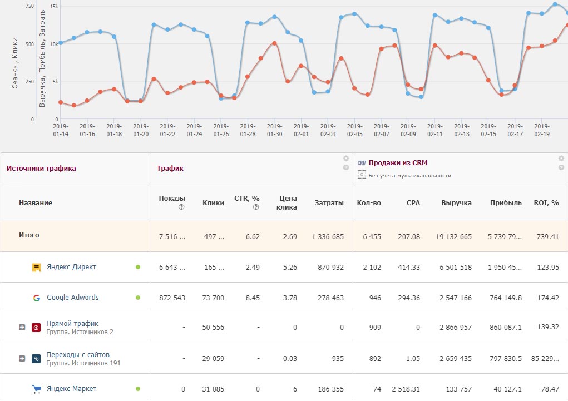Sort by Цена клика column header
The height and width of the screenshot is (401, 568).
(x=288, y=202)
